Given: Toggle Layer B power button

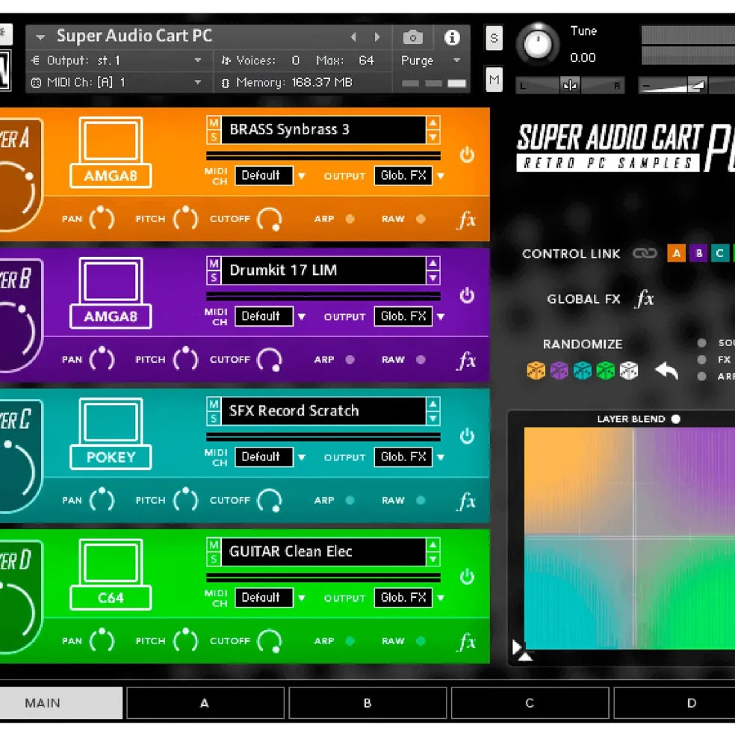Looking at the screenshot, I should pos(467,295).
